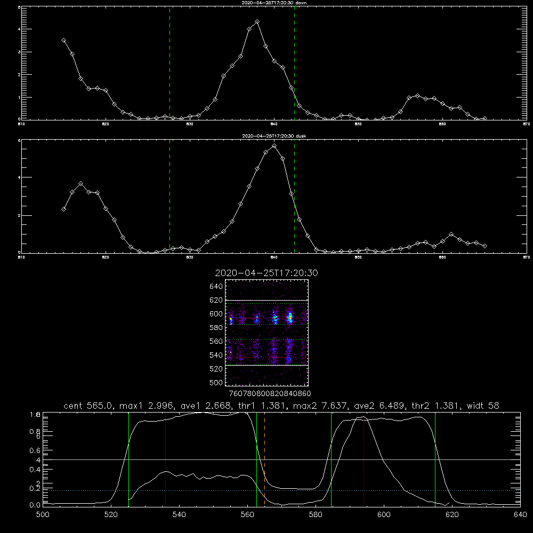Click the x-axis label '540' of bottom plot
This screenshot has height=533, width=533.
point(179,515)
